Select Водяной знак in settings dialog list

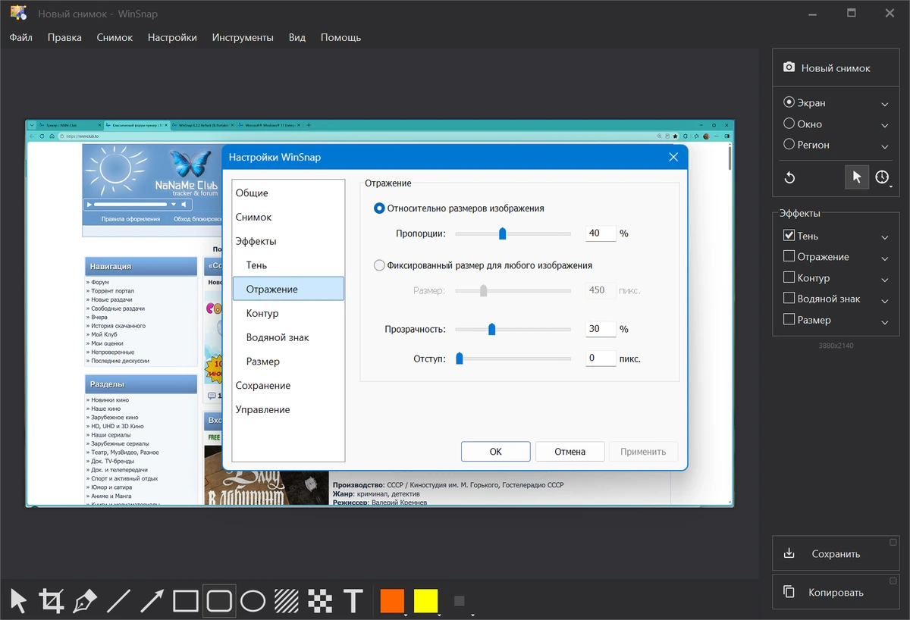click(x=288, y=337)
